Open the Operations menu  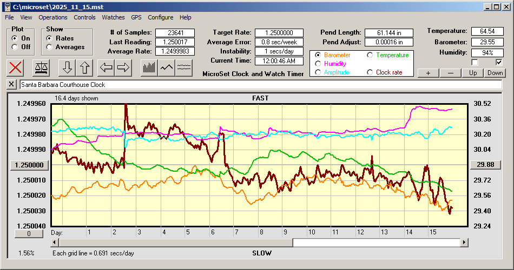(x=53, y=17)
